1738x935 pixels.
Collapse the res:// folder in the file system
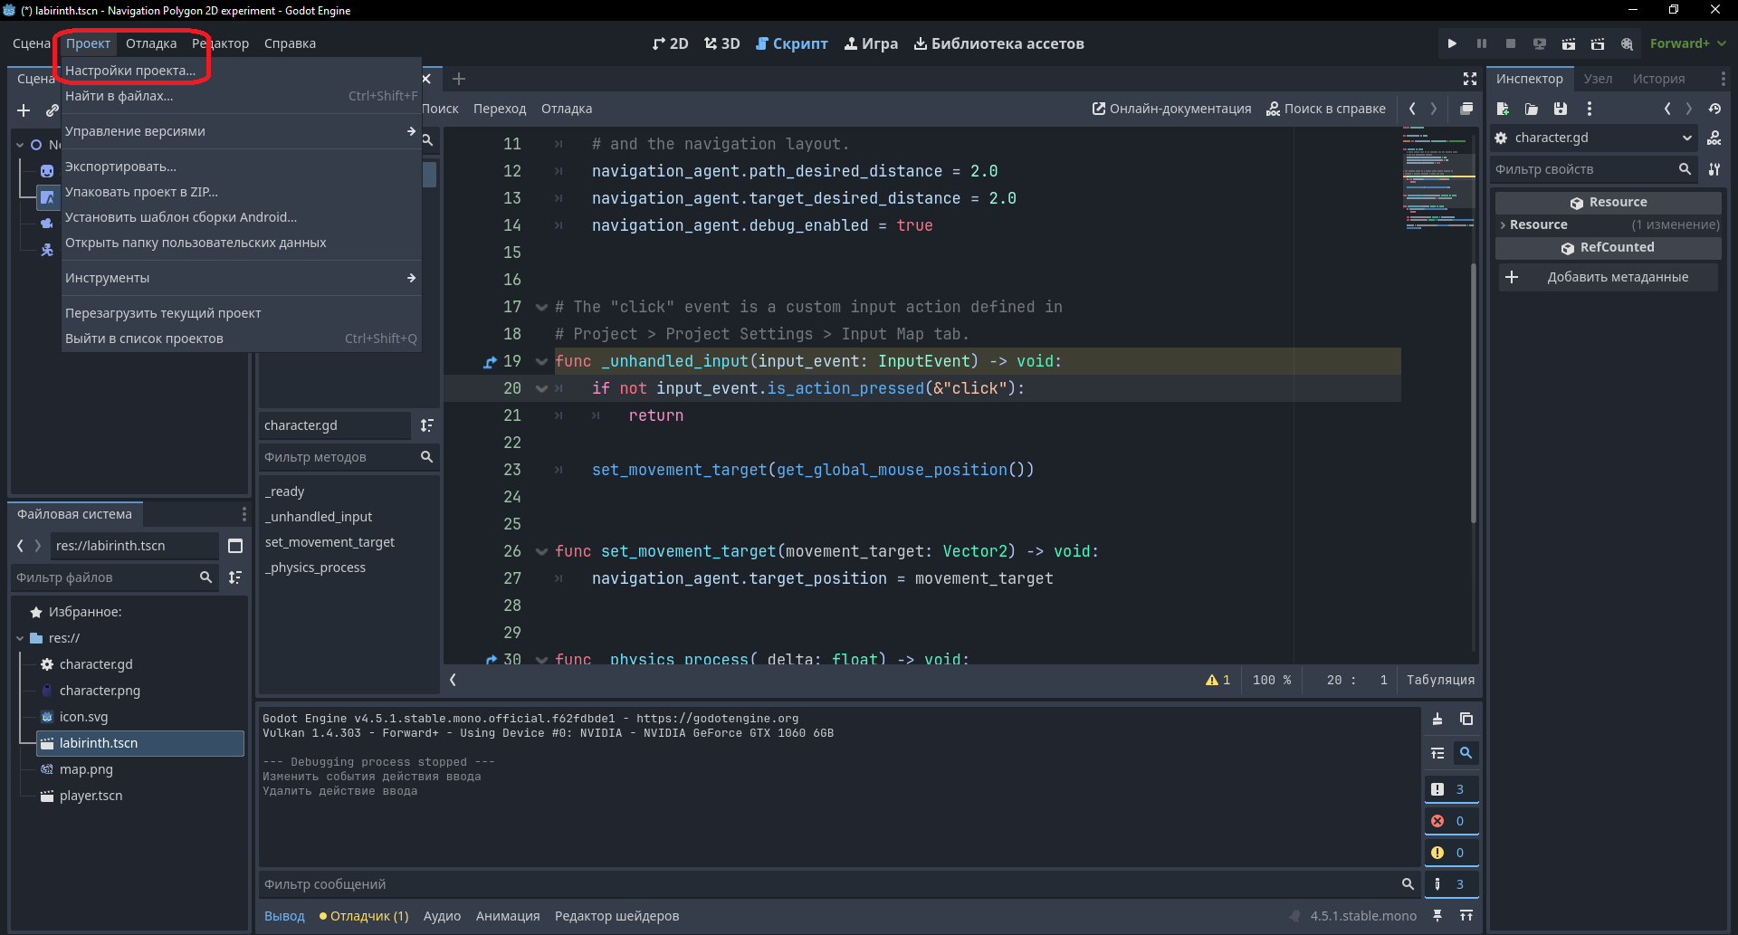[x=20, y=638]
